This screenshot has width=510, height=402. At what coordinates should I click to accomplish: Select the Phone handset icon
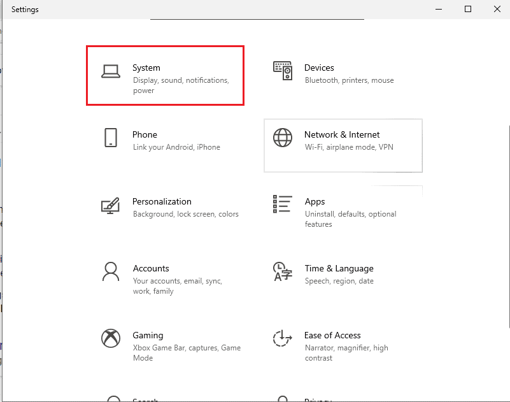point(111,138)
